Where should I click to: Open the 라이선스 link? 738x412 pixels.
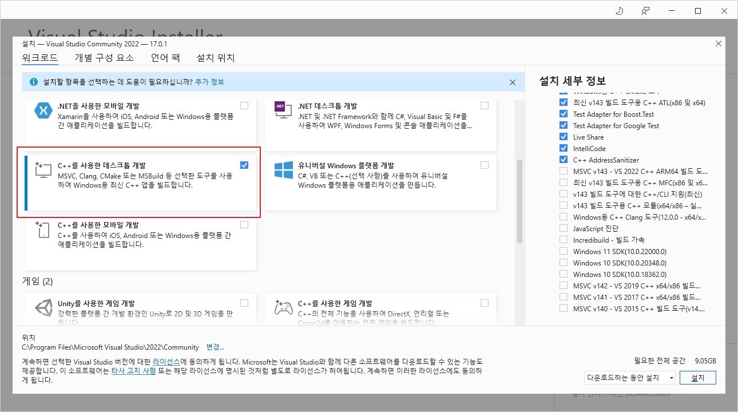(166, 362)
